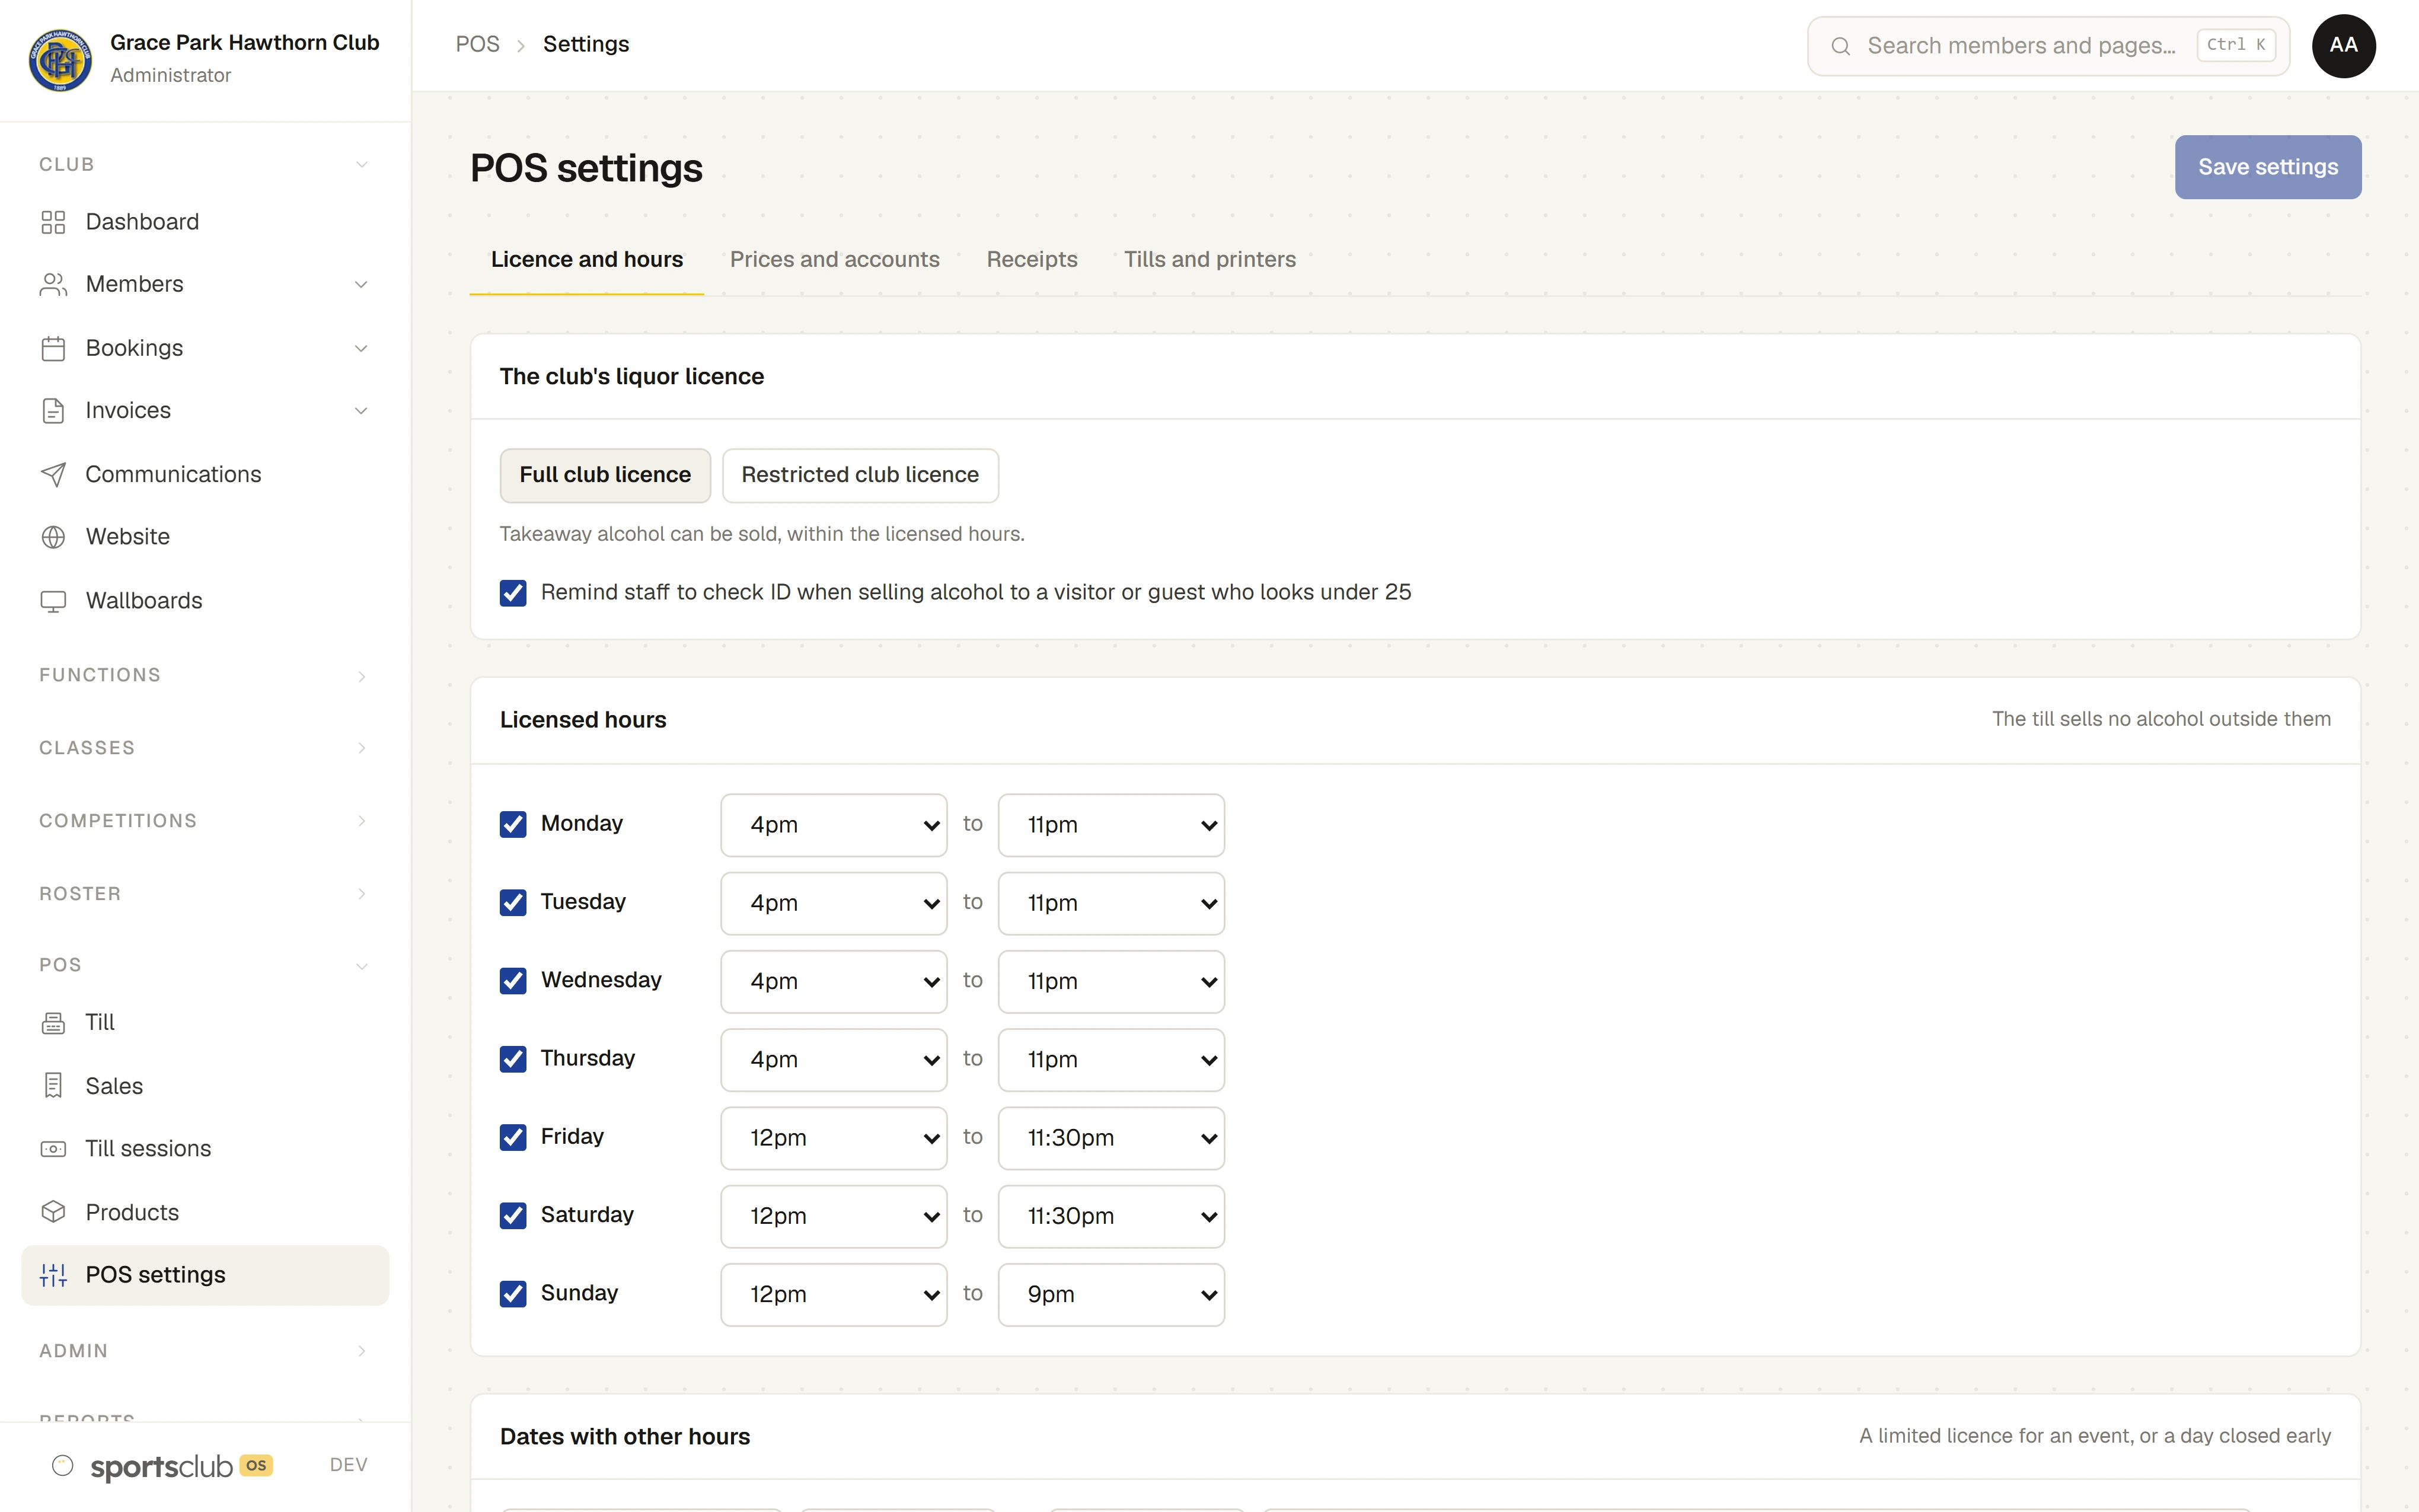Switch to the Receipts tab

(x=1032, y=260)
